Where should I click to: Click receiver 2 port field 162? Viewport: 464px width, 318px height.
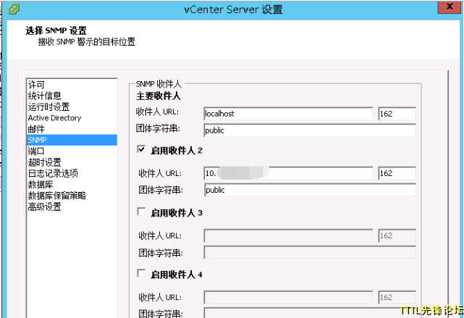397,173
